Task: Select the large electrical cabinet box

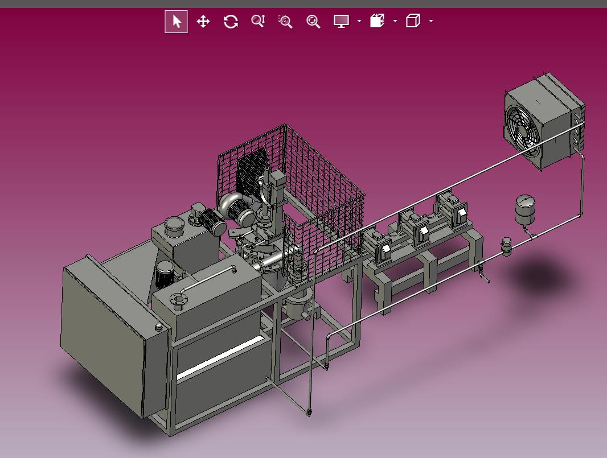Action: 114,337
